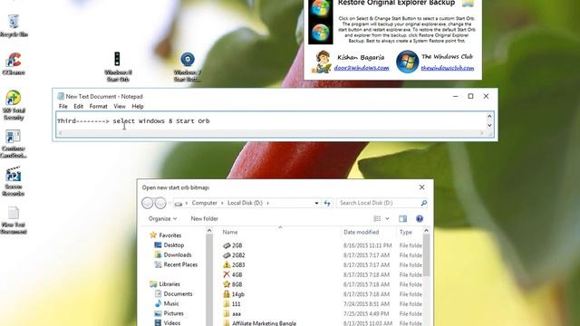
Task: Select the Windows 7 Start Button desktop icon
Action: coord(188,66)
